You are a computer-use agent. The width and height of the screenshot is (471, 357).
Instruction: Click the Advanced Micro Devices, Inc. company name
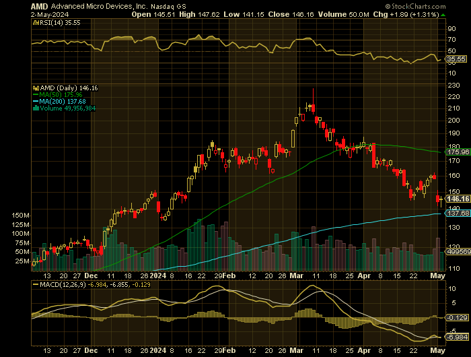pyautogui.click(x=99, y=6)
